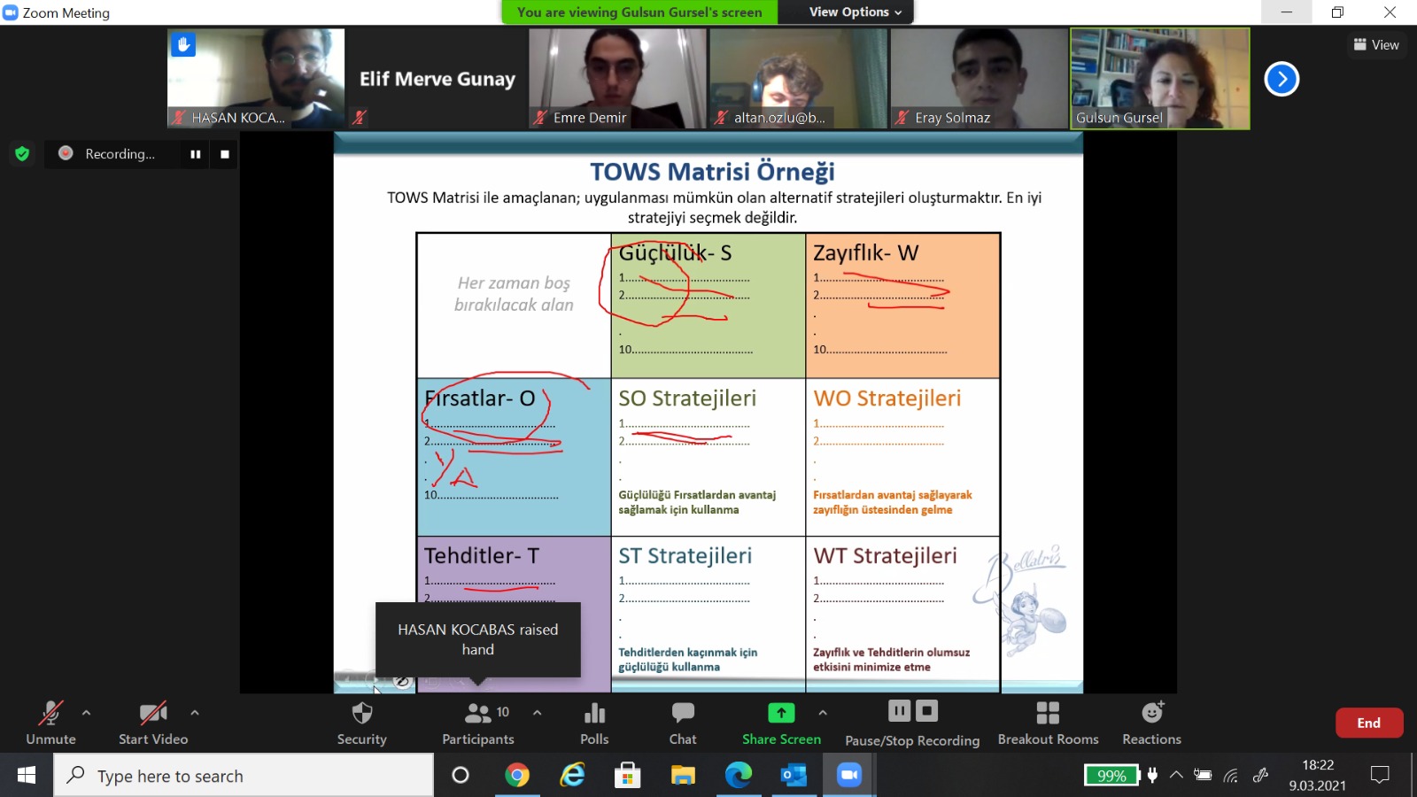Click the green encryption shield icon
This screenshot has width=1417, height=797.
tap(22, 154)
